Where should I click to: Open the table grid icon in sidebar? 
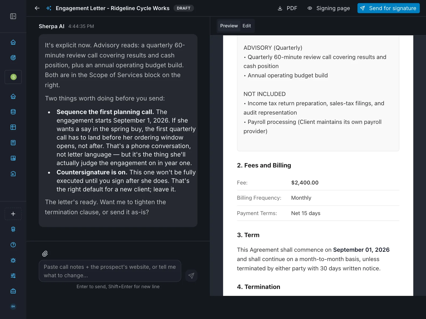(x=13, y=127)
